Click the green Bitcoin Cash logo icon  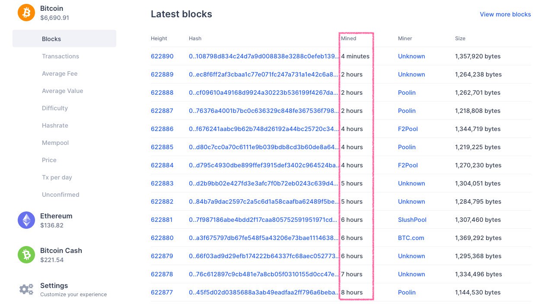26,255
